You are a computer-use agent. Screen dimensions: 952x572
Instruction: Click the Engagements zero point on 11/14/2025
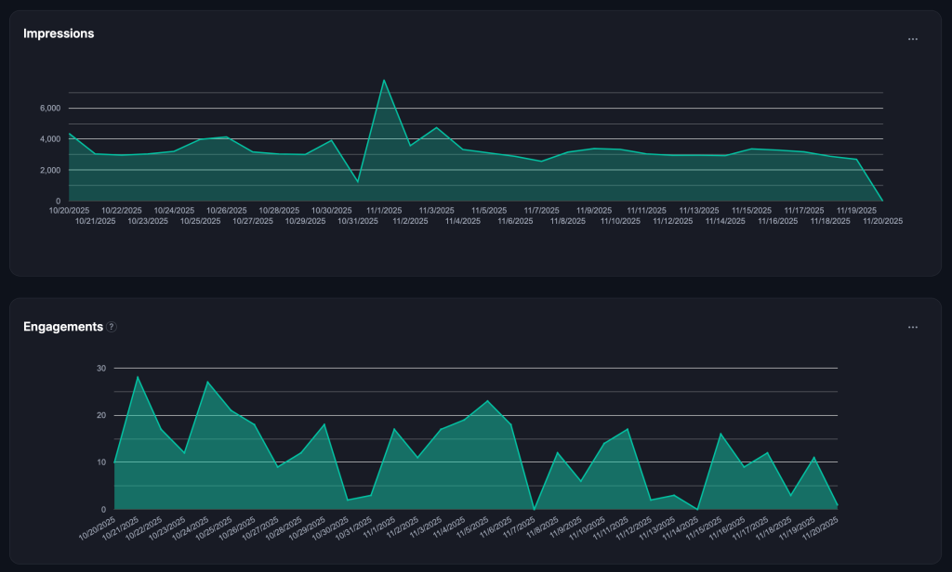[x=698, y=508]
